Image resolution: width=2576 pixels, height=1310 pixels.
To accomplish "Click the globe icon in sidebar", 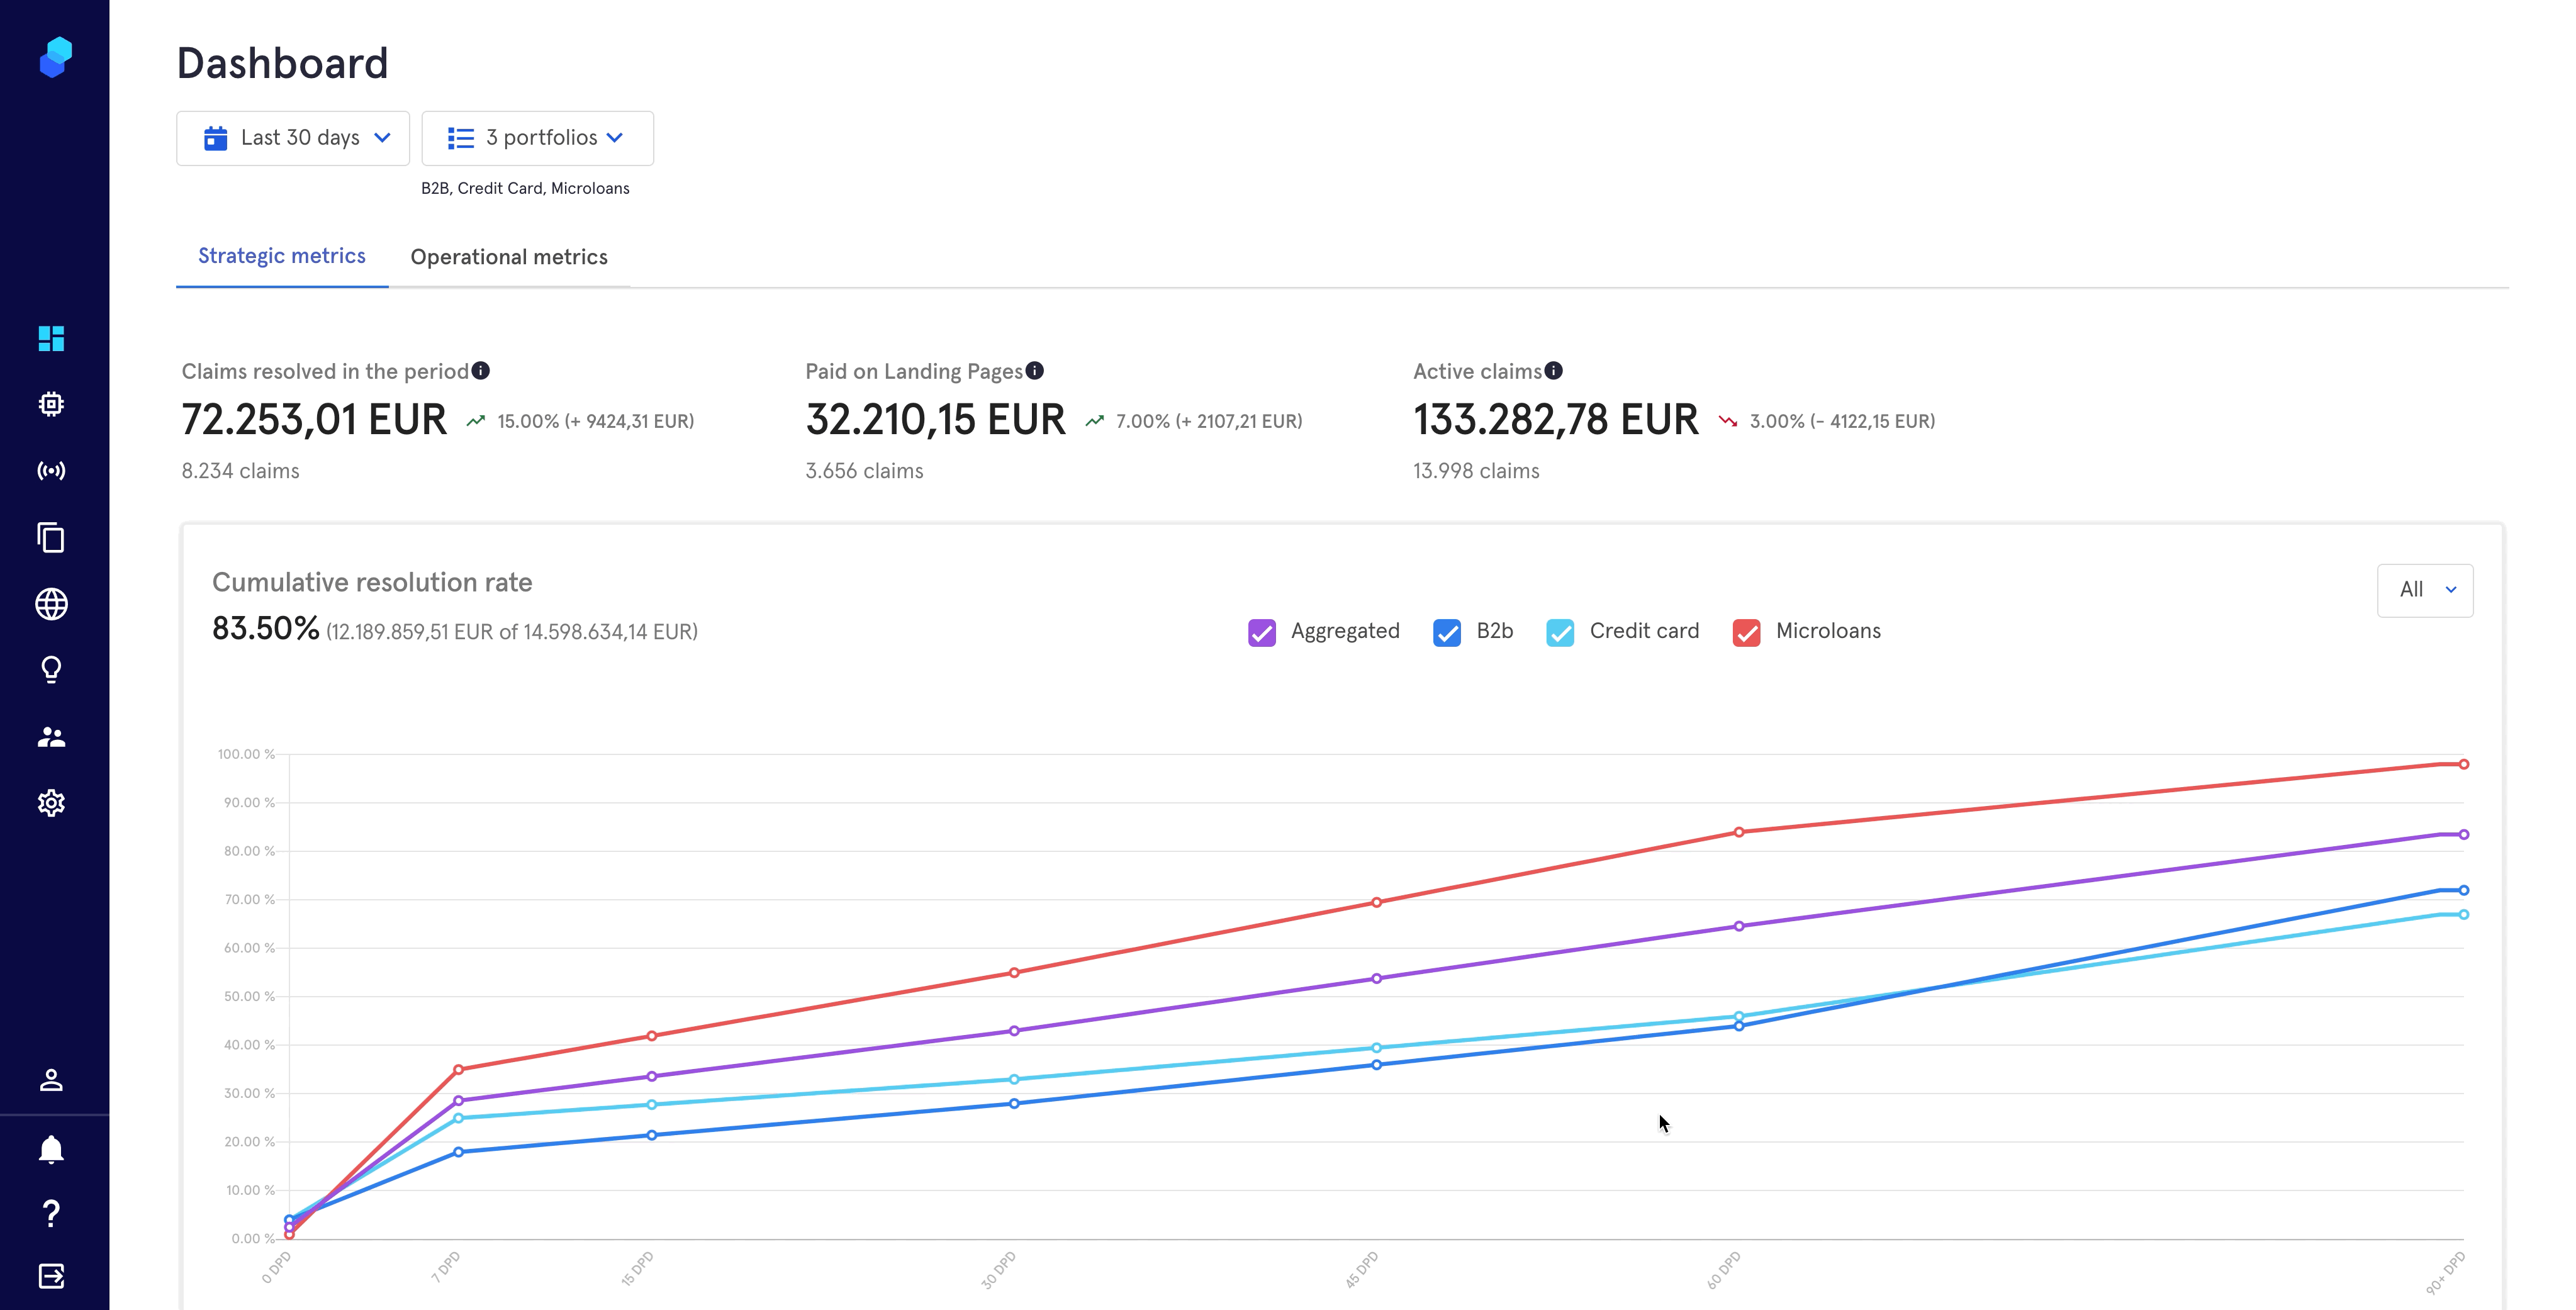I will pos(51,604).
